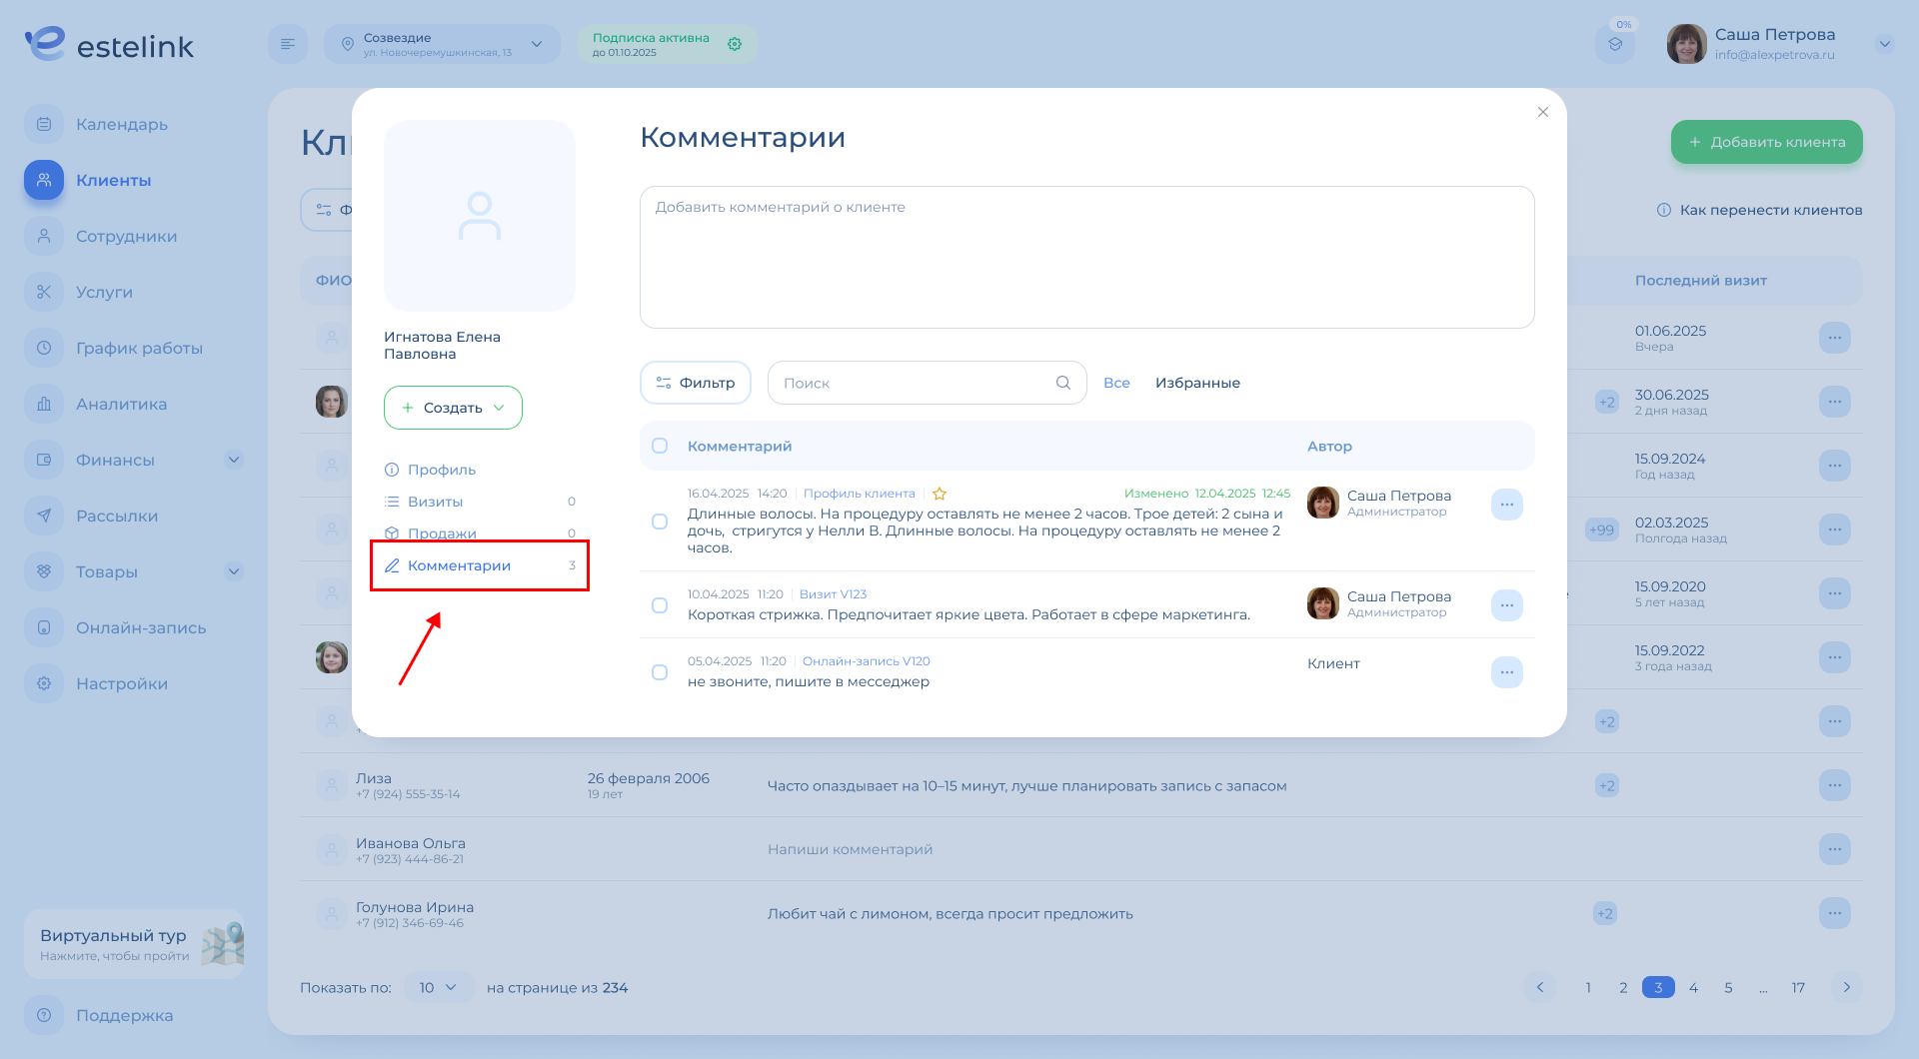Click into the add comment text area
Viewport: 1919px width, 1059px height.
coord(1086,257)
